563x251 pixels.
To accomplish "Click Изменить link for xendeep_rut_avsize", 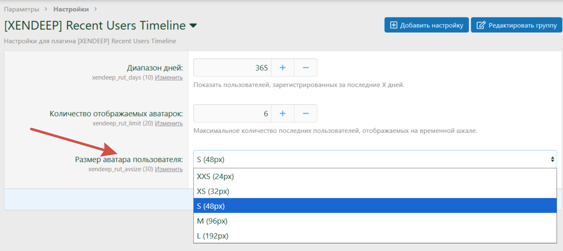I will point(169,169).
